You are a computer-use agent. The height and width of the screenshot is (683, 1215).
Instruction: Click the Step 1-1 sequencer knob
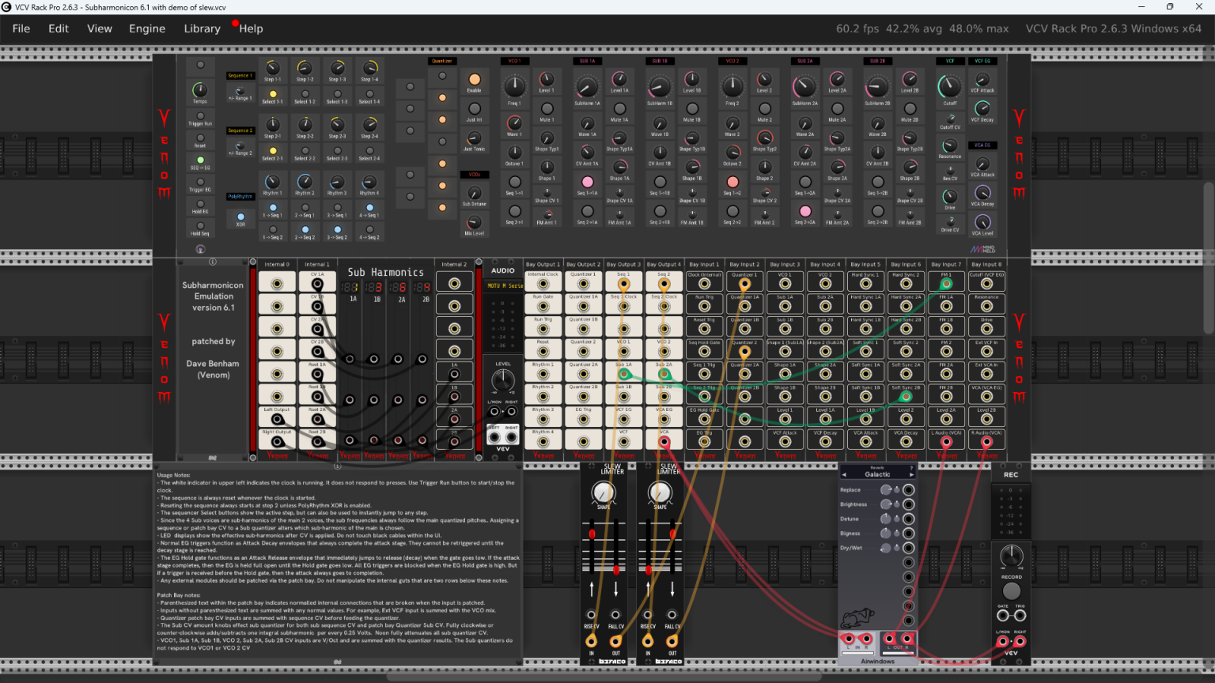pos(272,68)
